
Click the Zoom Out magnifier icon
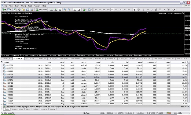click(69, 10)
